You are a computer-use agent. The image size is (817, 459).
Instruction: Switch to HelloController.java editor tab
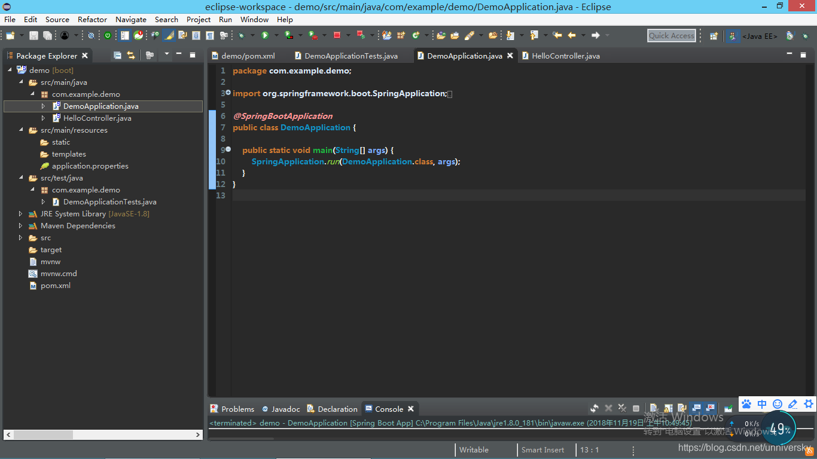560,56
